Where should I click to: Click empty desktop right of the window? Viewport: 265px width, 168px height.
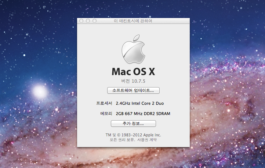tap(228, 74)
